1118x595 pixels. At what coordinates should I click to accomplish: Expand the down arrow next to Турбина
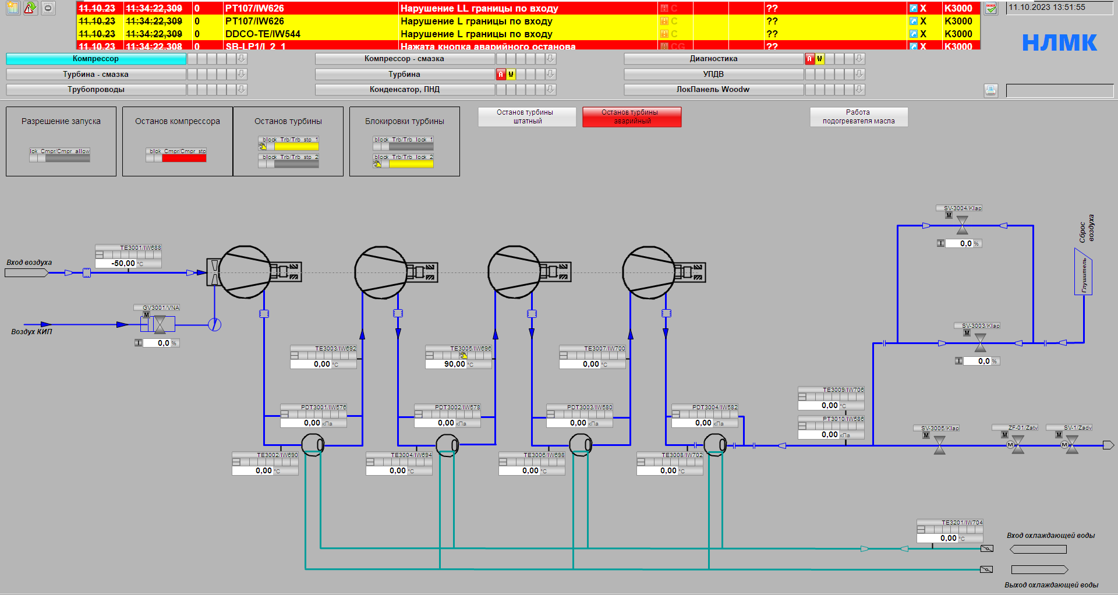tap(550, 74)
